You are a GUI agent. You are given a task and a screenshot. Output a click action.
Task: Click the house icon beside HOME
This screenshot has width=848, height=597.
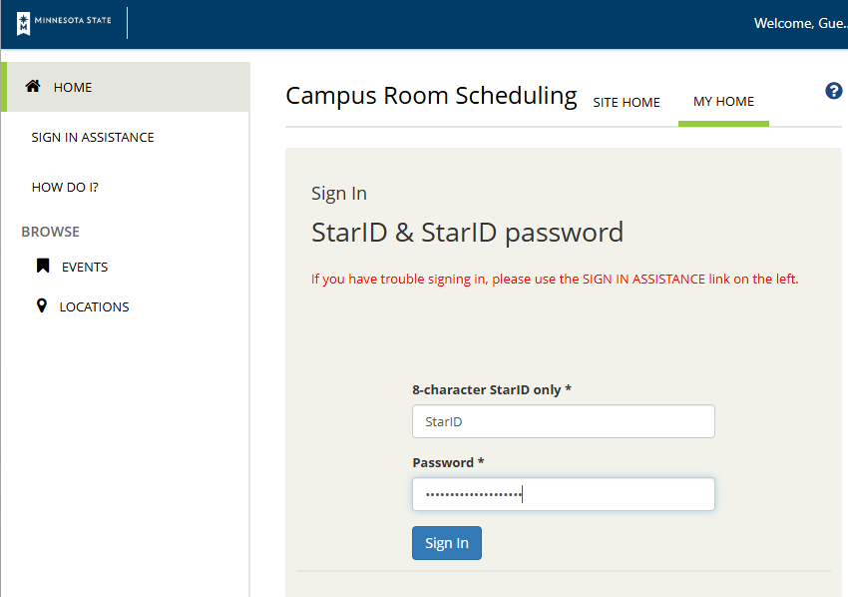(33, 87)
